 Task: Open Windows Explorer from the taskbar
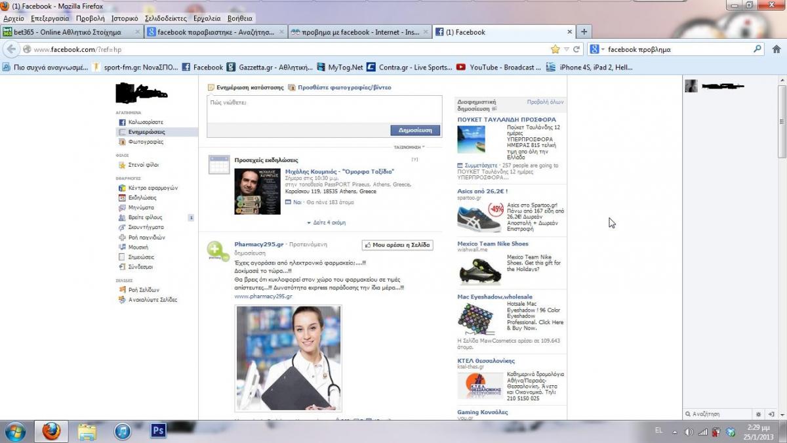(87, 431)
